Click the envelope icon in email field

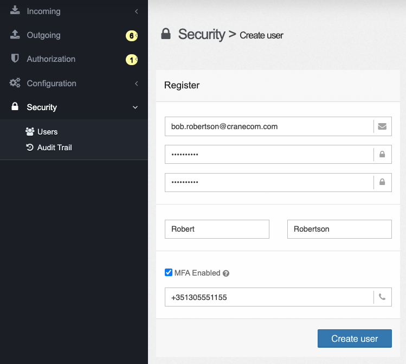point(382,126)
